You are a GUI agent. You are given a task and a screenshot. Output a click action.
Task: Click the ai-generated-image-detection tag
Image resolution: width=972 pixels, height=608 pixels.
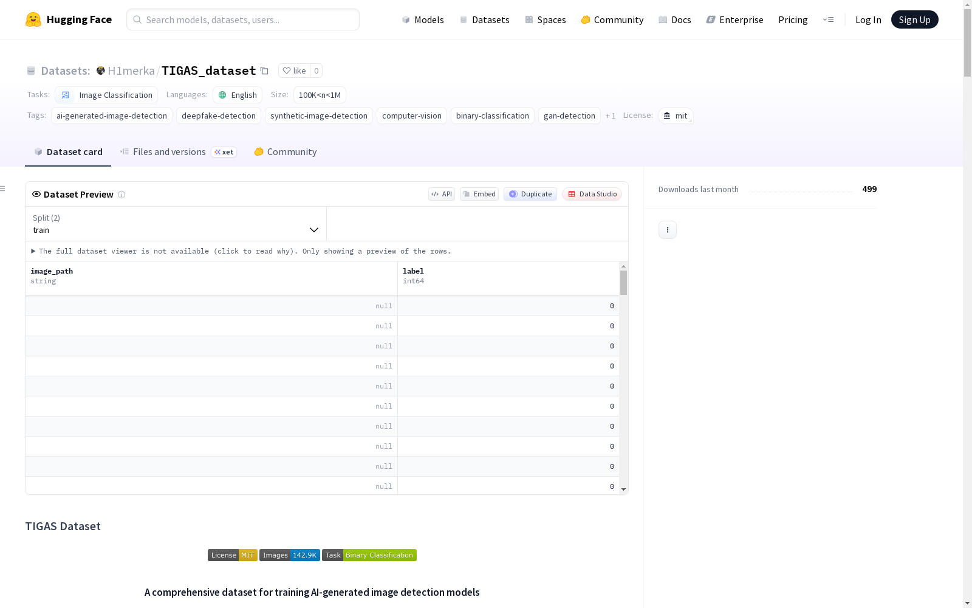[112, 116]
